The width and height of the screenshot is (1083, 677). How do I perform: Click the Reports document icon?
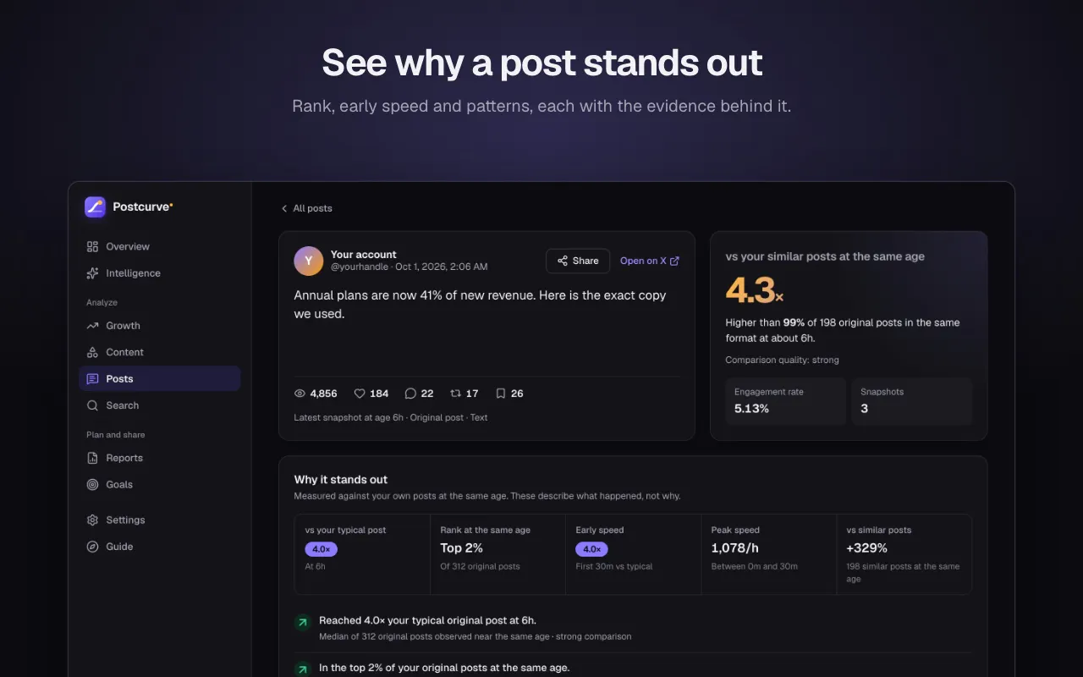click(x=92, y=458)
